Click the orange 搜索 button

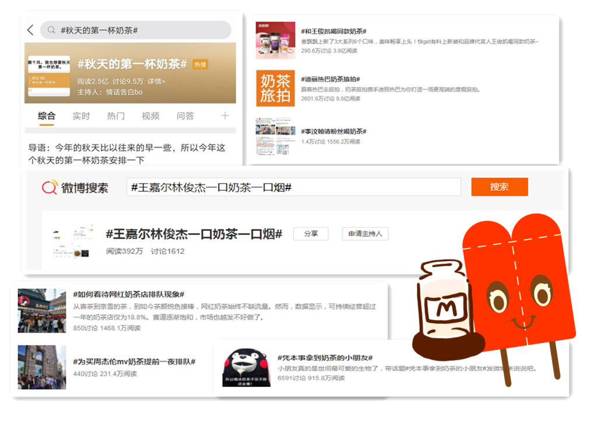[500, 187]
